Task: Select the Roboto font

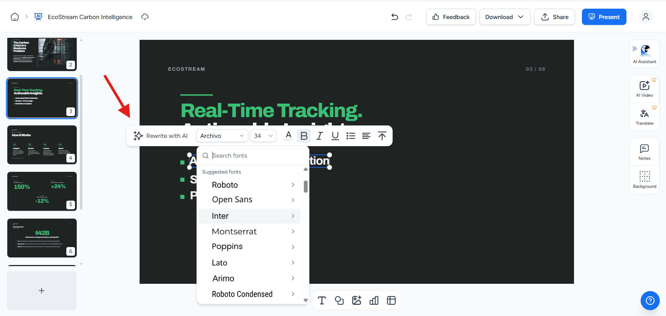Action: (x=249, y=185)
